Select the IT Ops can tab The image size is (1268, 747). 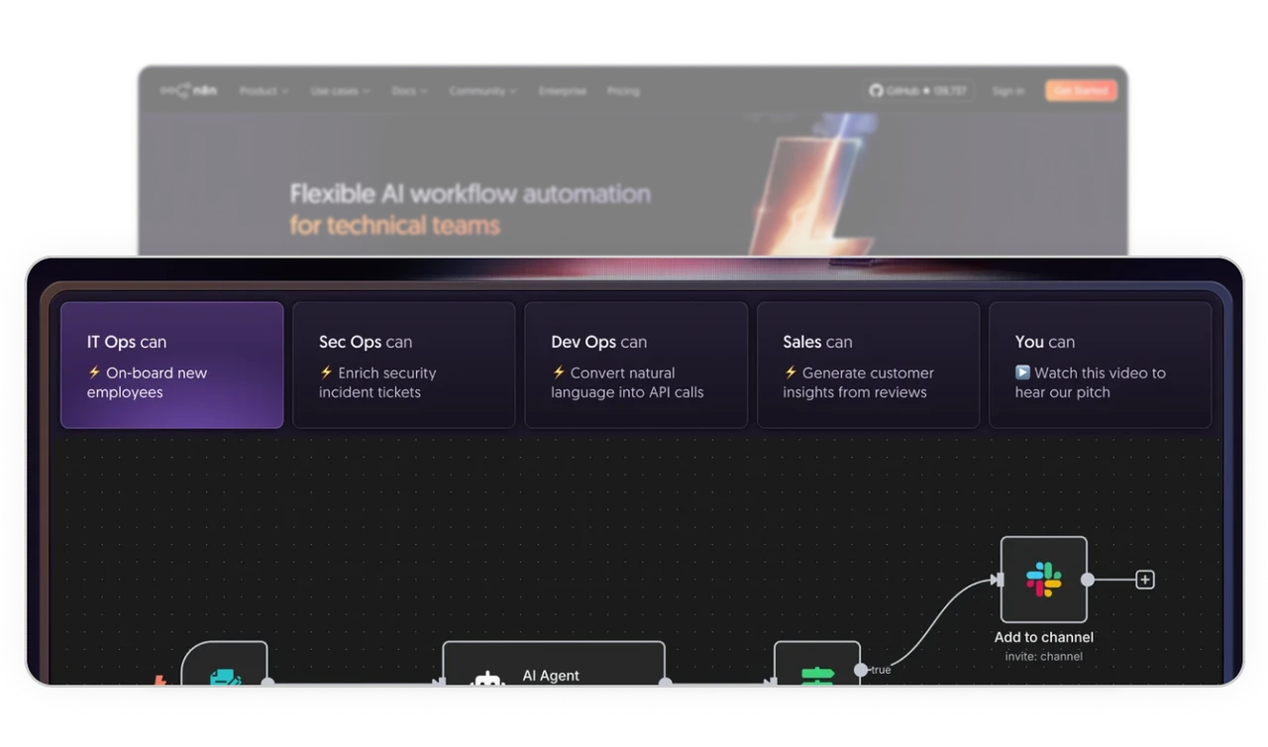172,366
